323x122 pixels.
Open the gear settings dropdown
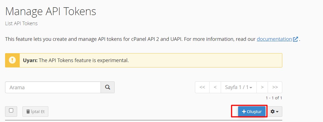point(274,111)
